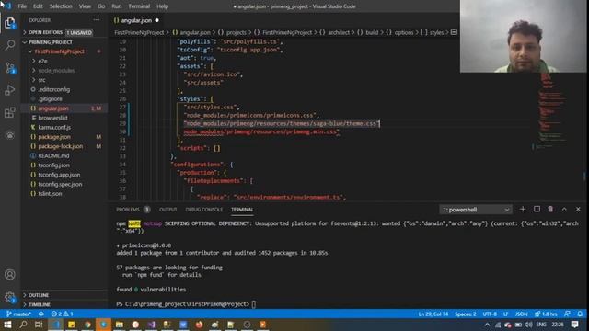Select the angular.json editor tab

coord(136,20)
